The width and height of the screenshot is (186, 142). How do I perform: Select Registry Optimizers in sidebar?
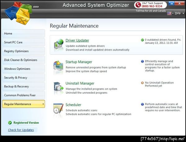[x=24, y=51]
